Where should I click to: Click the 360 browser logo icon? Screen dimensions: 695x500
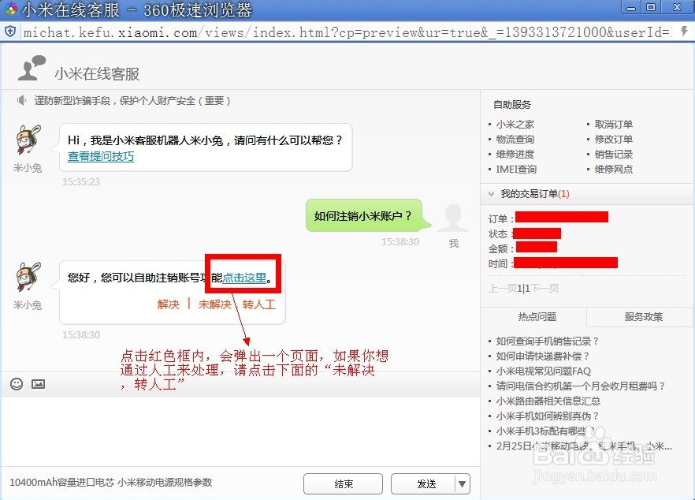pyautogui.click(x=11, y=9)
